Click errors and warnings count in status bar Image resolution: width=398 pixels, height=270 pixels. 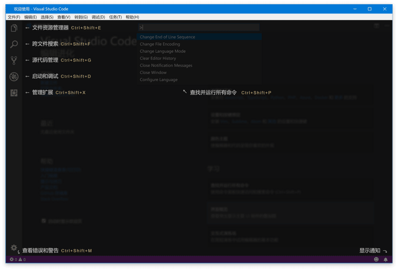(x=17, y=260)
